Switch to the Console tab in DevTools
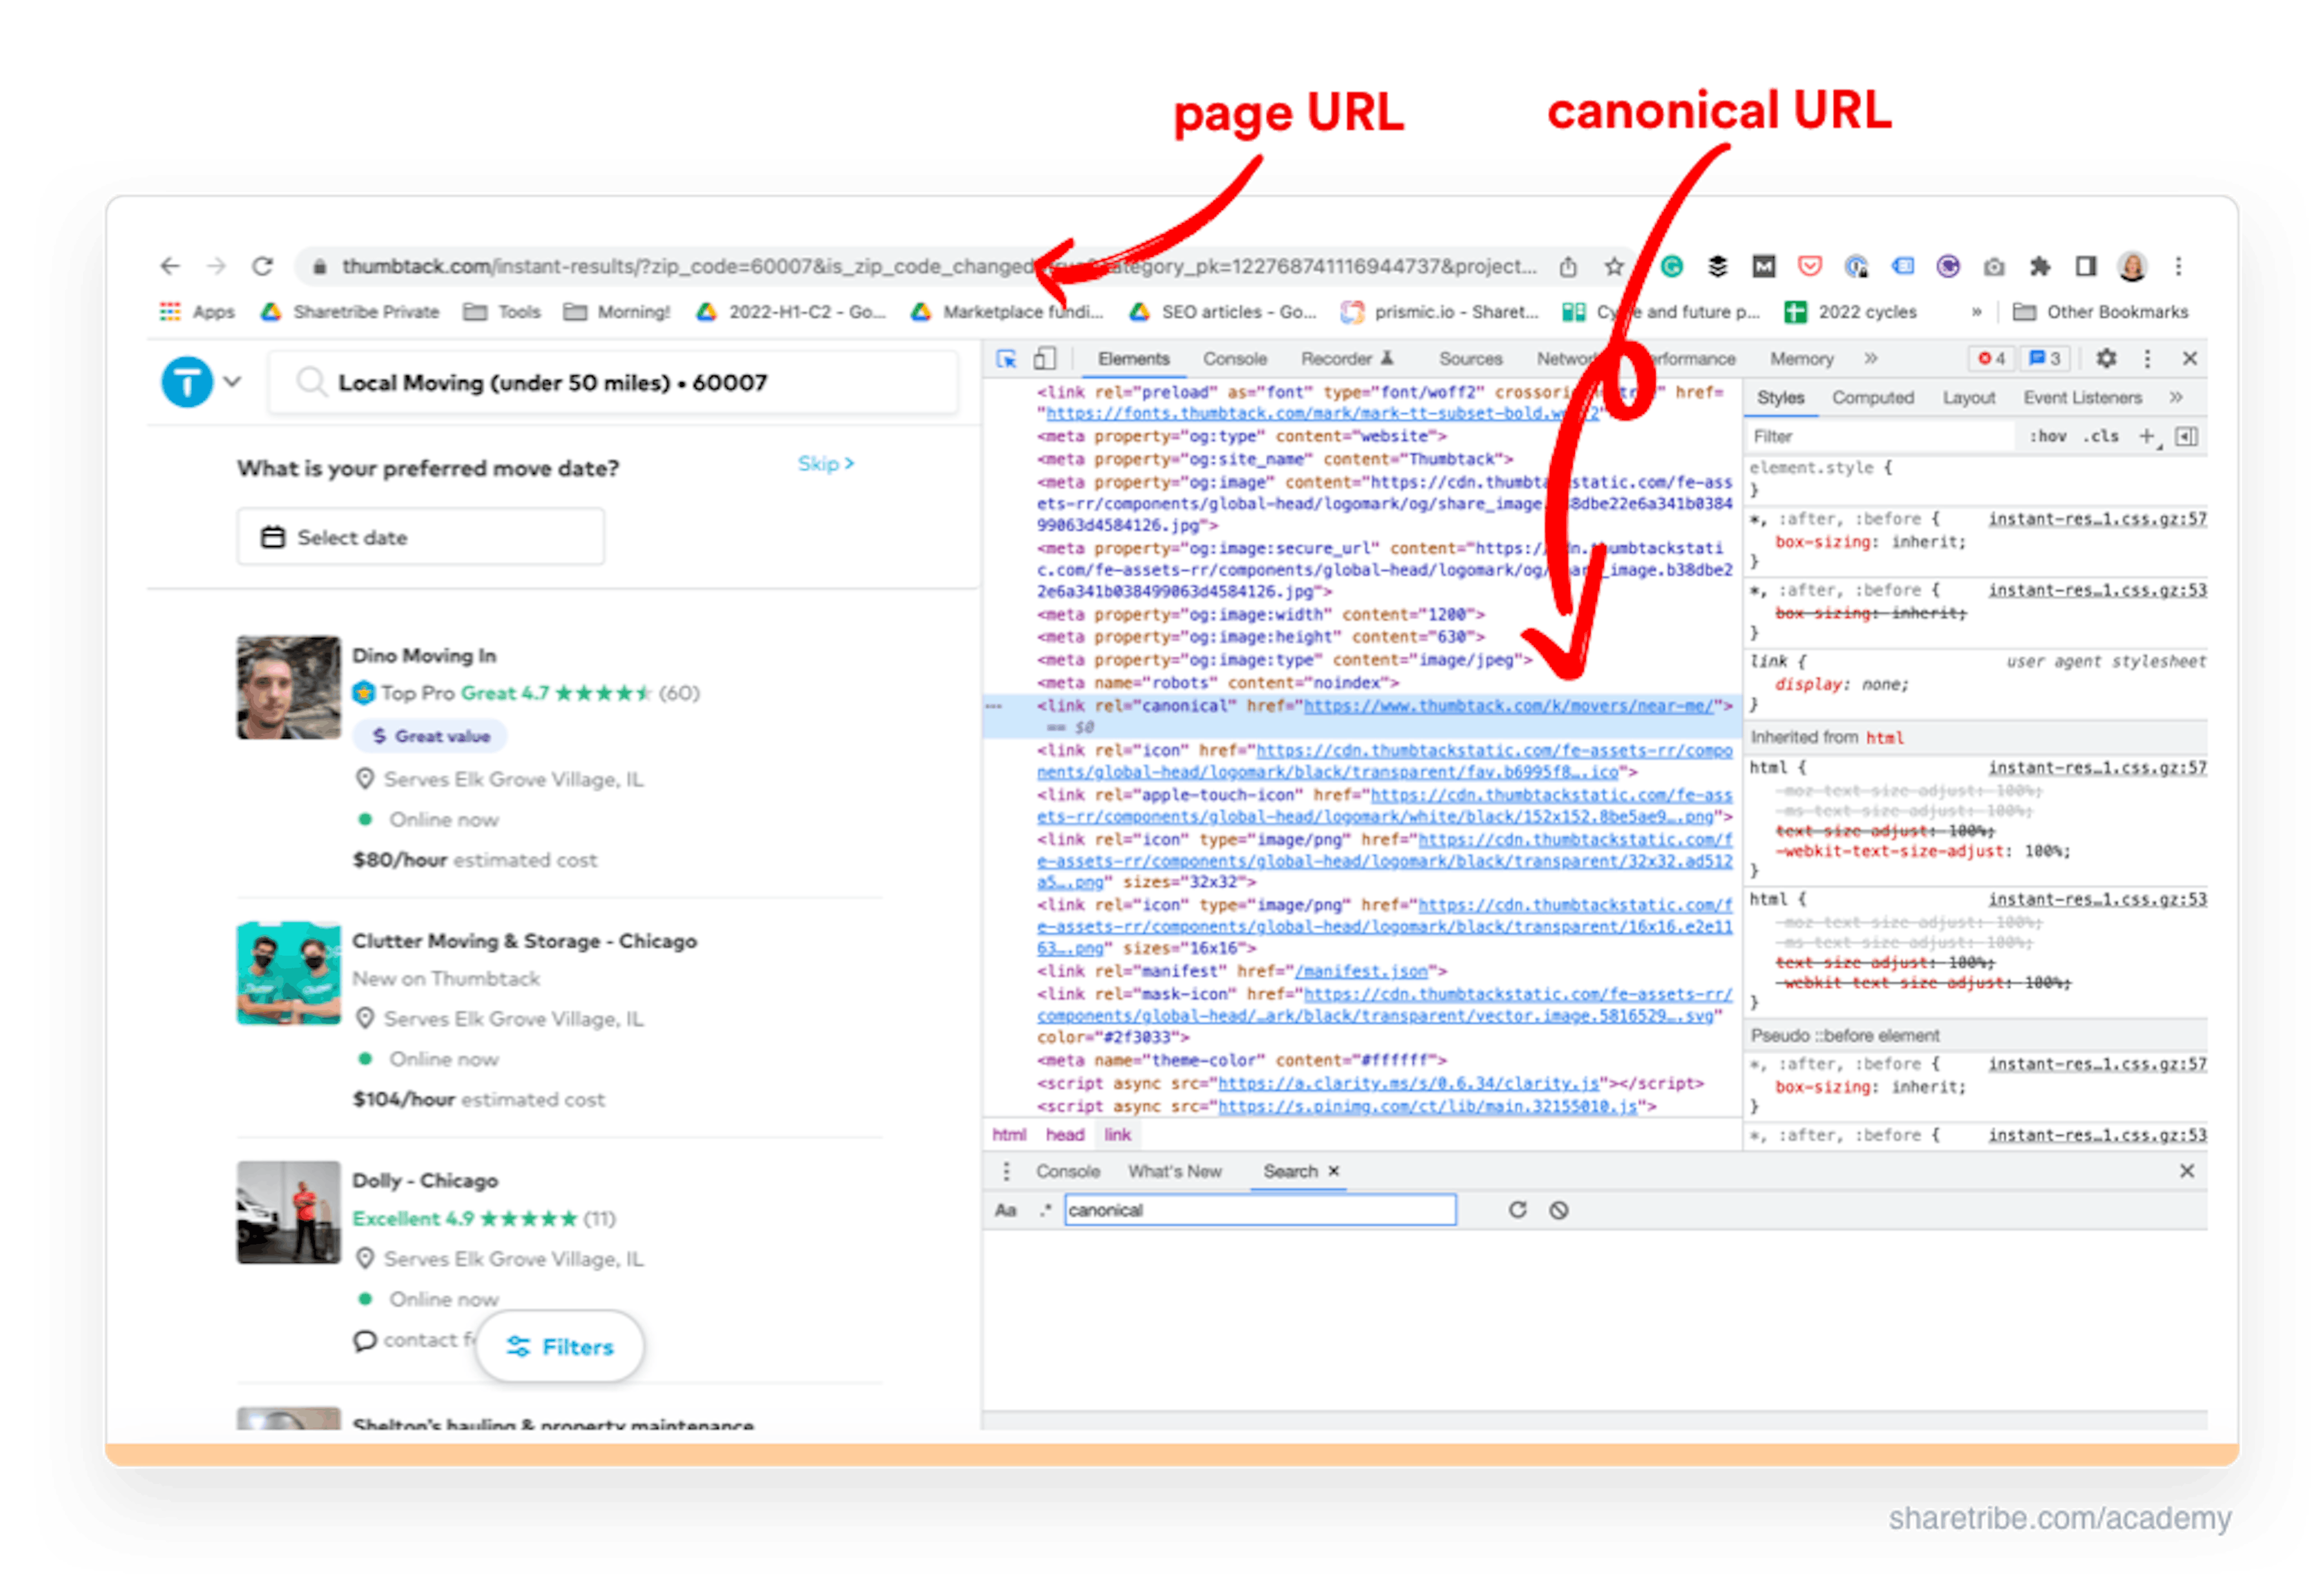 point(1234,358)
